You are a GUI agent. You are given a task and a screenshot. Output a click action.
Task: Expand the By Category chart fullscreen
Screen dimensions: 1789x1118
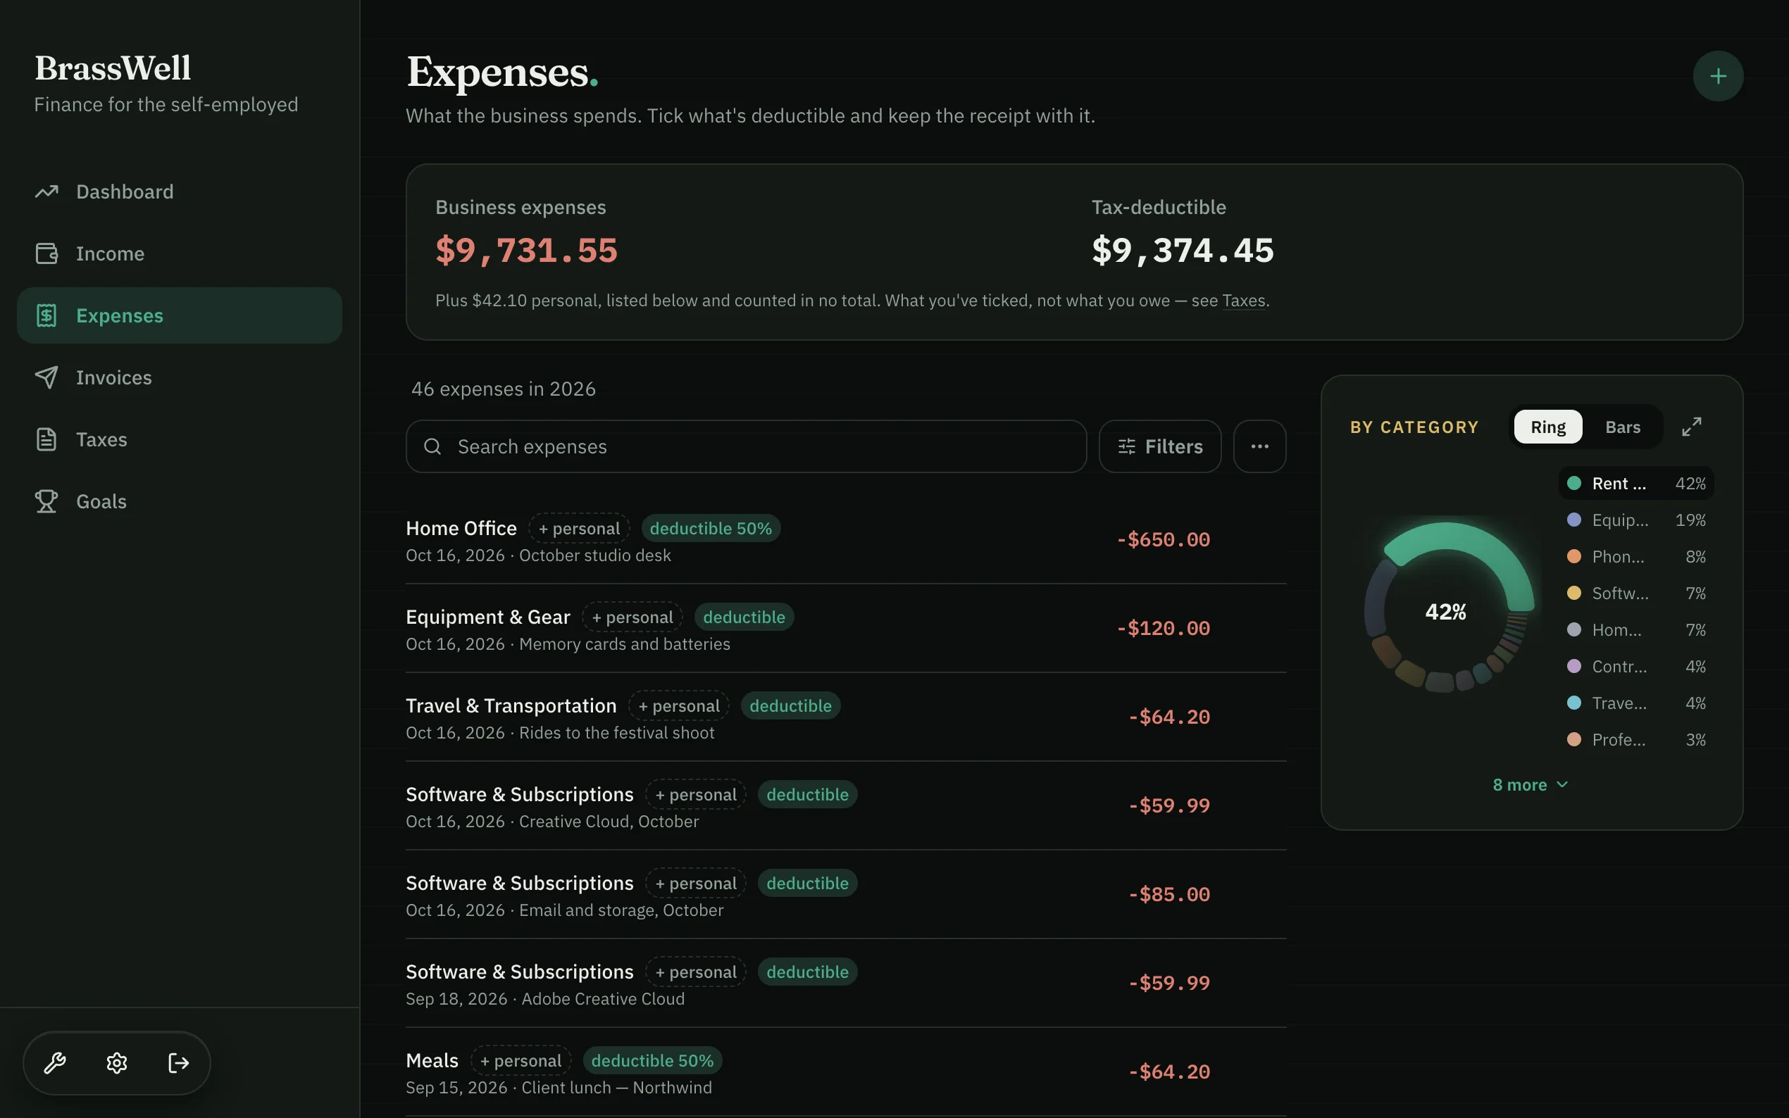(1691, 427)
